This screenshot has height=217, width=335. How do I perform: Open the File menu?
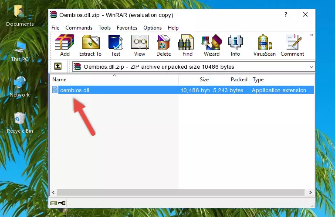click(x=55, y=28)
